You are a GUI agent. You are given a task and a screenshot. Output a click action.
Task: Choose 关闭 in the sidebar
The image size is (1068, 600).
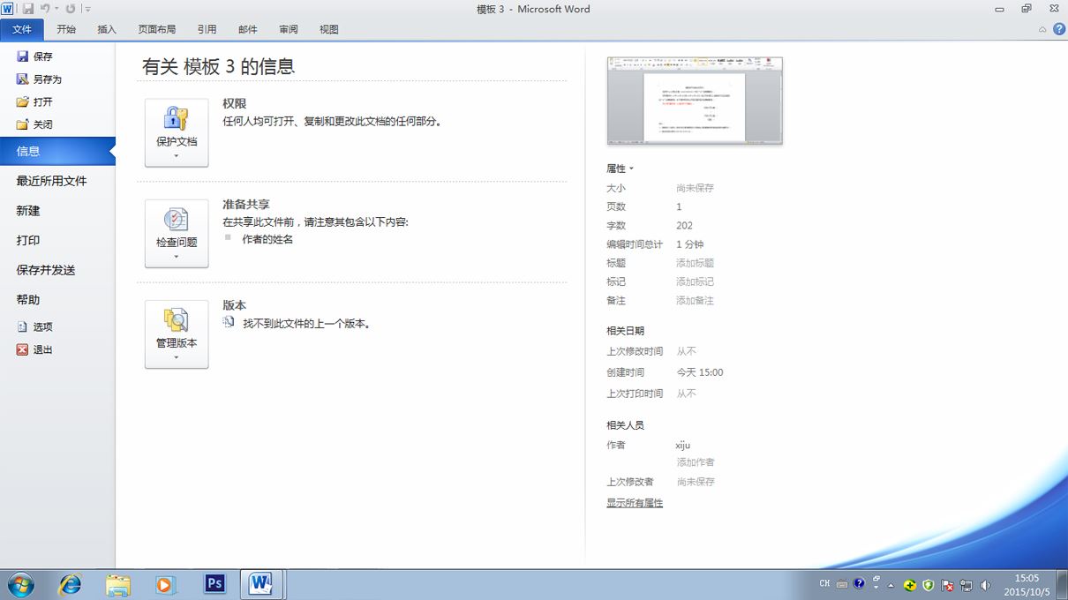click(x=35, y=124)
